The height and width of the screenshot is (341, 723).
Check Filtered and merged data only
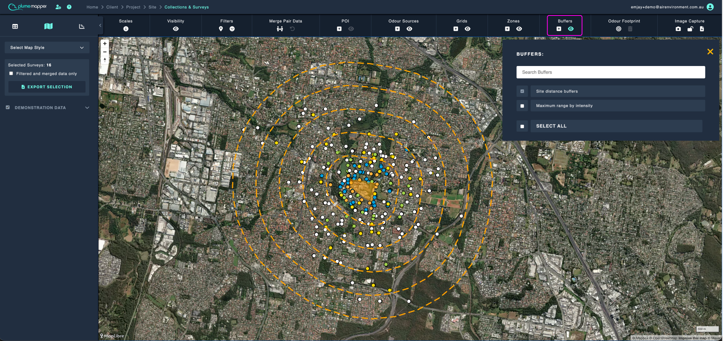(11, 74)
